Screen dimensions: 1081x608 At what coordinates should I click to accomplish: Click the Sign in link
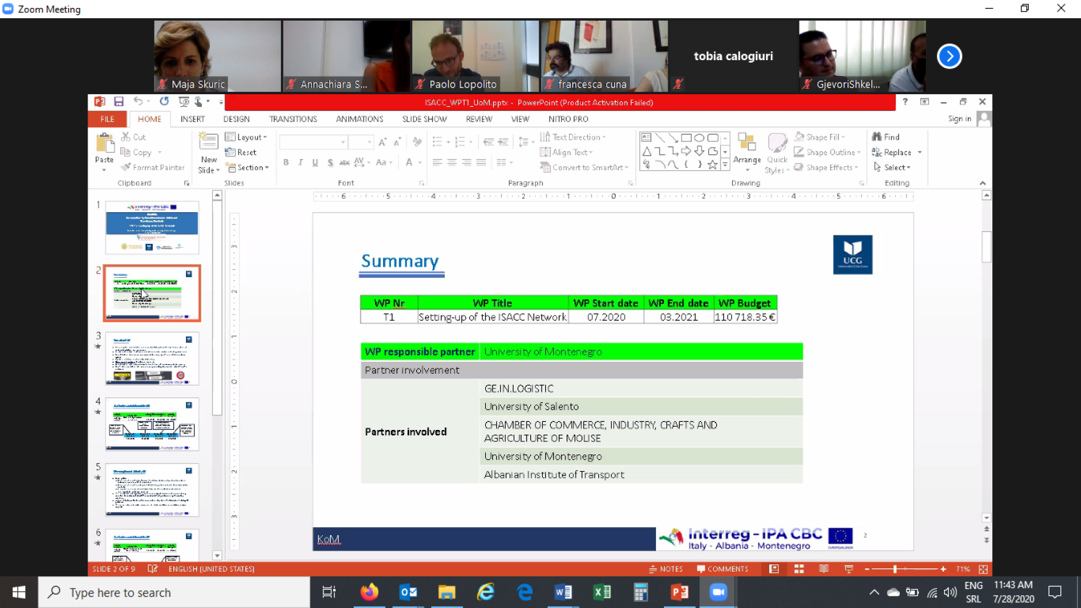(959, 119)
